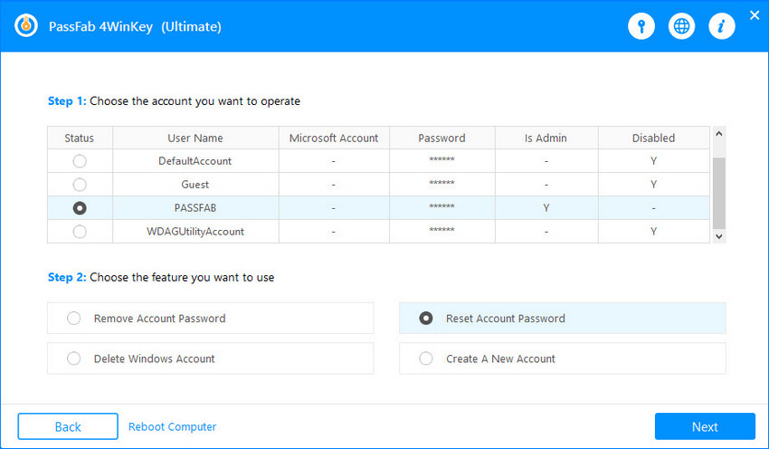Click the Guest user name cell
Screen dimensions: 769x449
click(195, 185)
